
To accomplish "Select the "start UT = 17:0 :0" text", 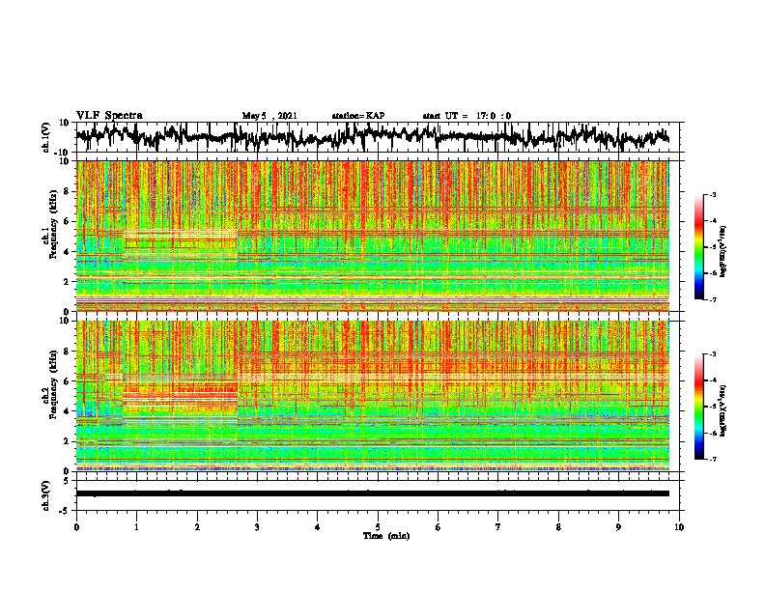I will pos(467,116).
